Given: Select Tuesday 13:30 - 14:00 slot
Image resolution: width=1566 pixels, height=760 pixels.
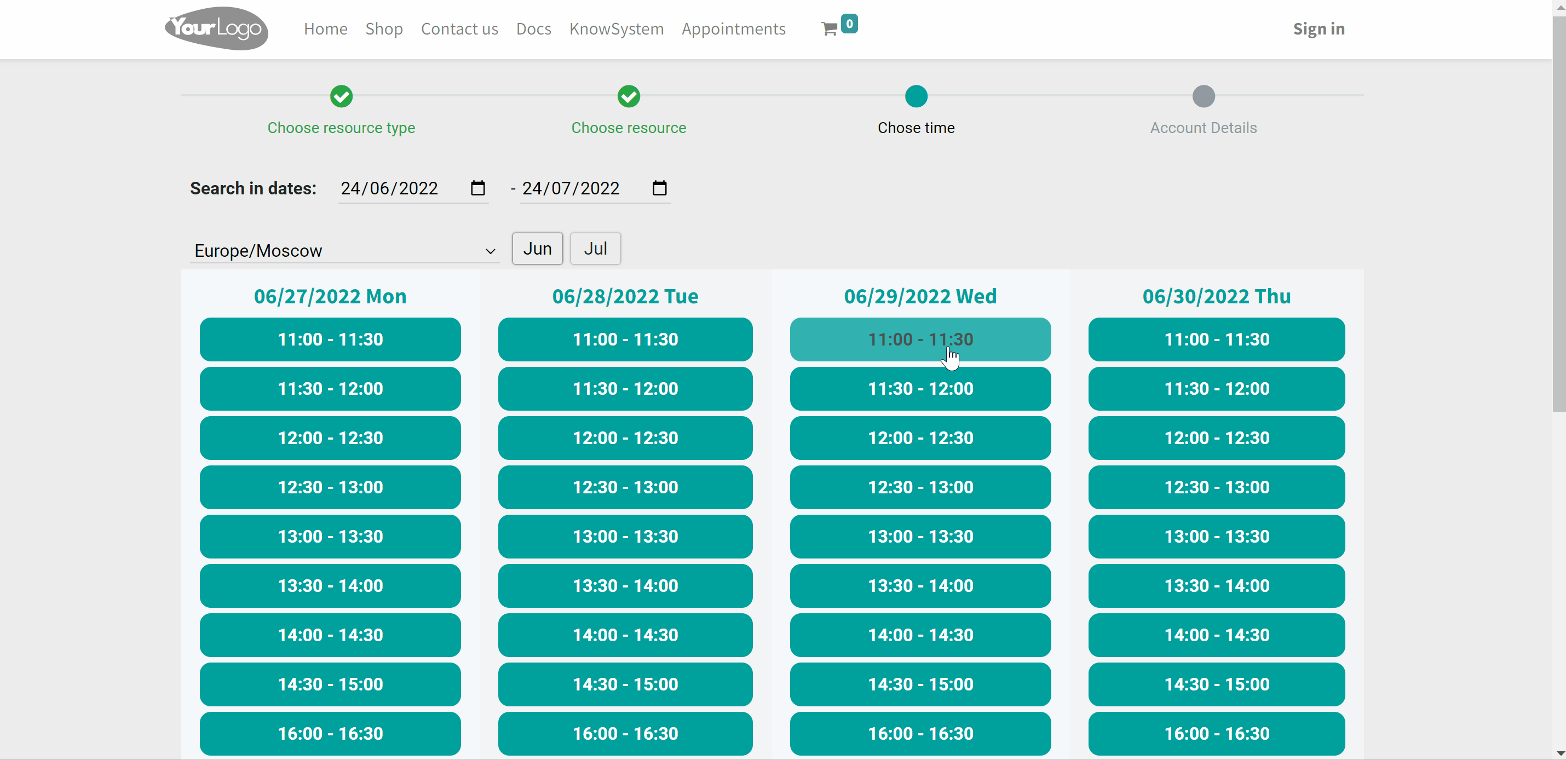Looking at the screenshot, I should point(625,585).
